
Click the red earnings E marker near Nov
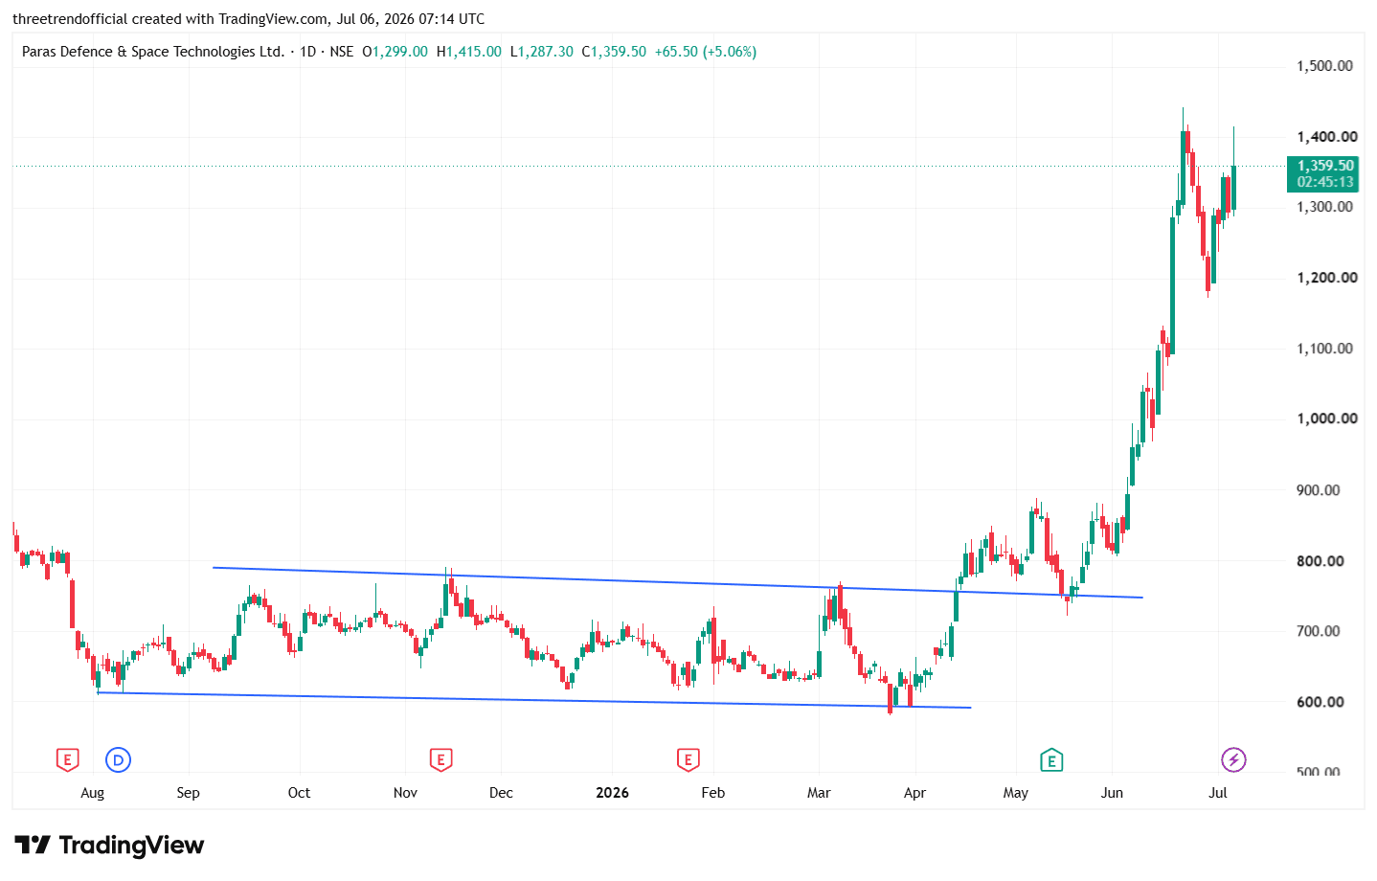click(x=440, y=760)
